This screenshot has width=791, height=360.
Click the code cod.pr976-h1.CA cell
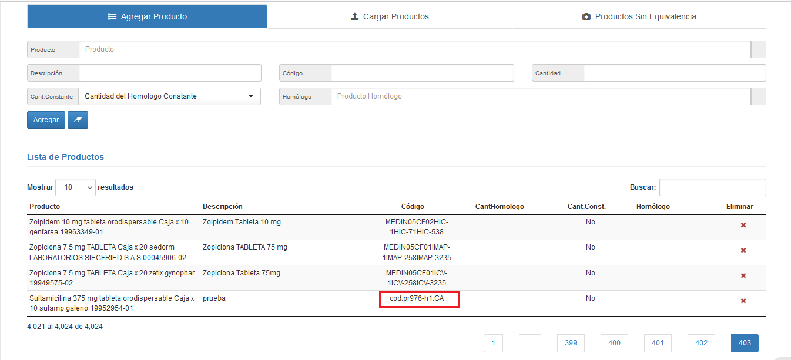click(x=417, y=298)
